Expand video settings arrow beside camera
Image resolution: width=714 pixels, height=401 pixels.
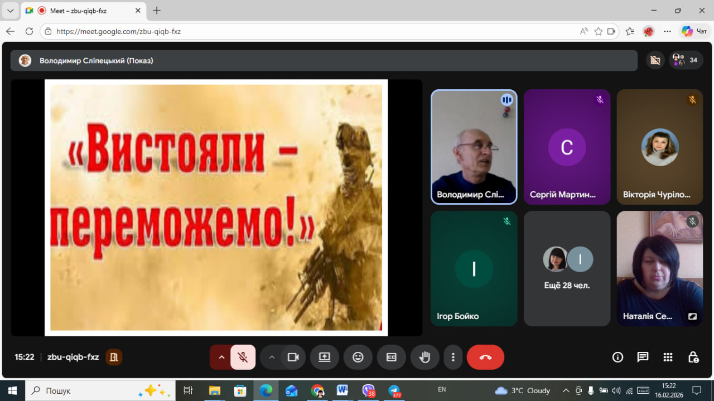[272, 357]
